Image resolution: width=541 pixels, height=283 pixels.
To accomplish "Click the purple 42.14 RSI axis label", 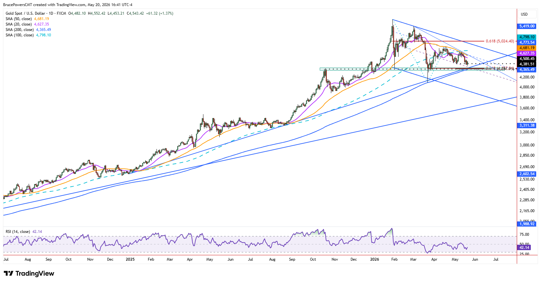I will click(x=524, y=248).
